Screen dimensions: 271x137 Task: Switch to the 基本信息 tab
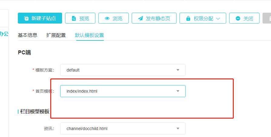(x=28, y=35)
